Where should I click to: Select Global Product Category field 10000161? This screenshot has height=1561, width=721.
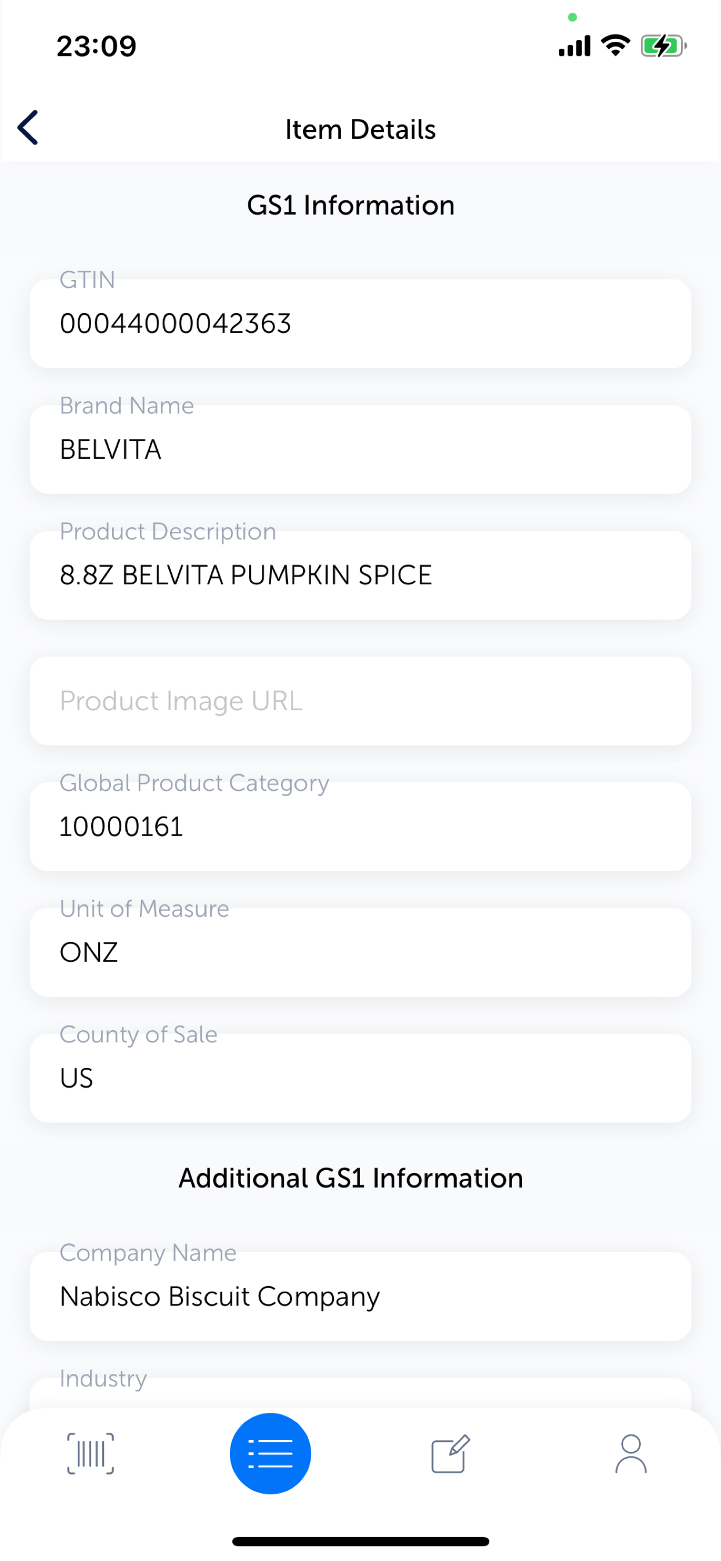pyautogui.click(x=360, y=826)
